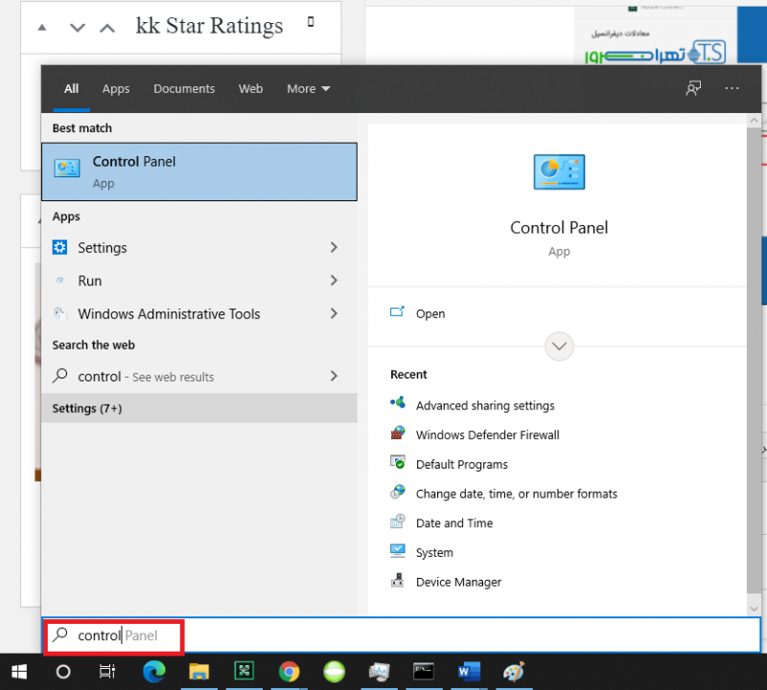Launch Google Chrome from the taskbar
Viewport: 767px width, 690px height.
(x=289, y=672)
